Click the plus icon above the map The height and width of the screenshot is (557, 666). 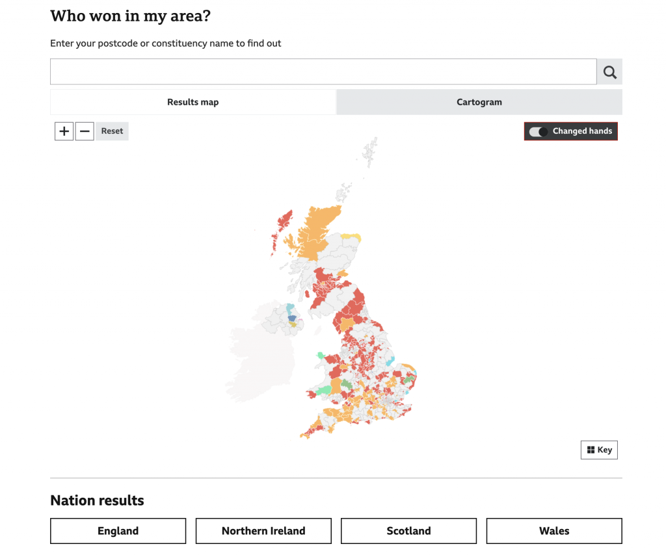tap(64, 131)
